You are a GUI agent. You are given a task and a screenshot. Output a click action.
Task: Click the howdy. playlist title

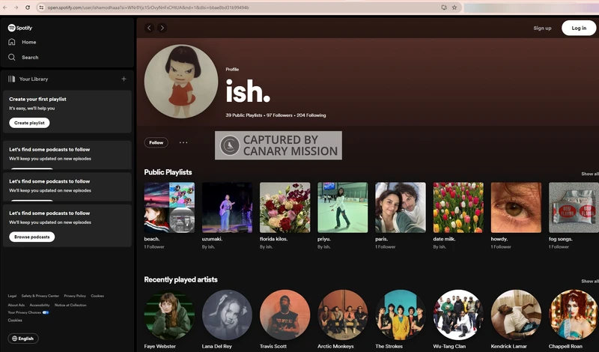[499, 239]
